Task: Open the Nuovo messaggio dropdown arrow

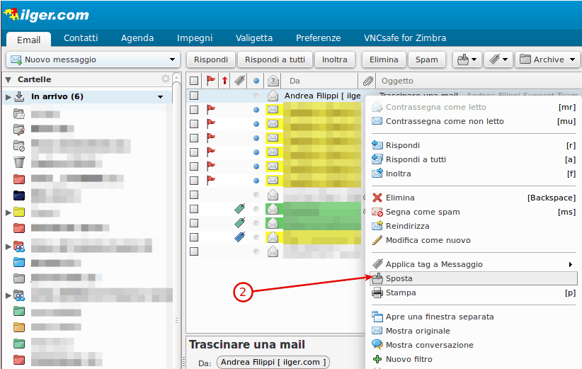Action: coord(172,59)
